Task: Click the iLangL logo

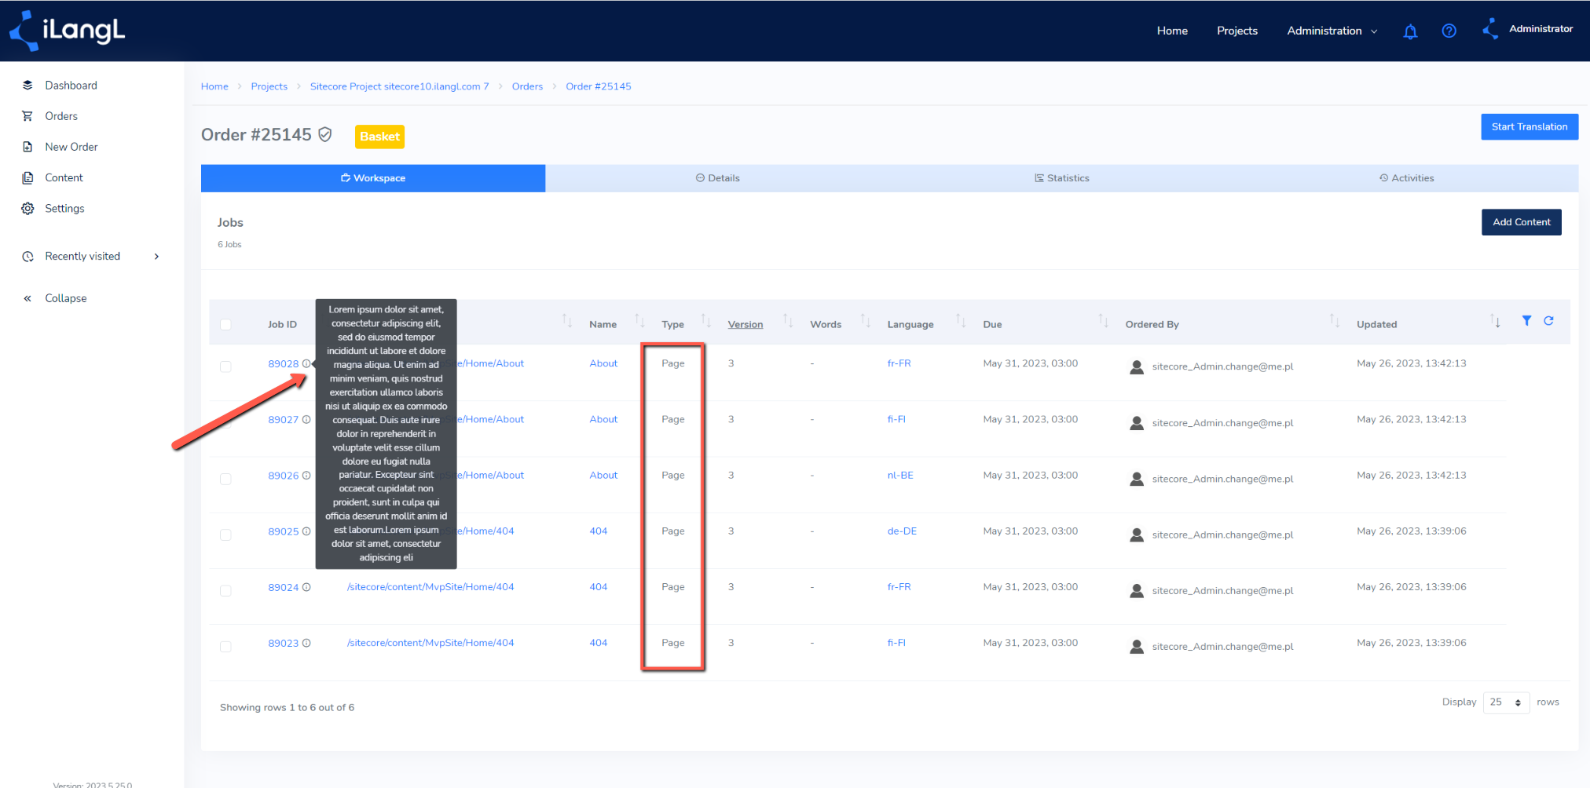Action: pyautogui.click(x=67, y=31)
